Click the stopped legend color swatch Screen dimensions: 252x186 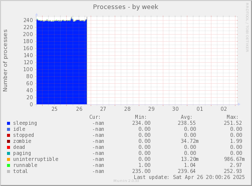[9, 135]
